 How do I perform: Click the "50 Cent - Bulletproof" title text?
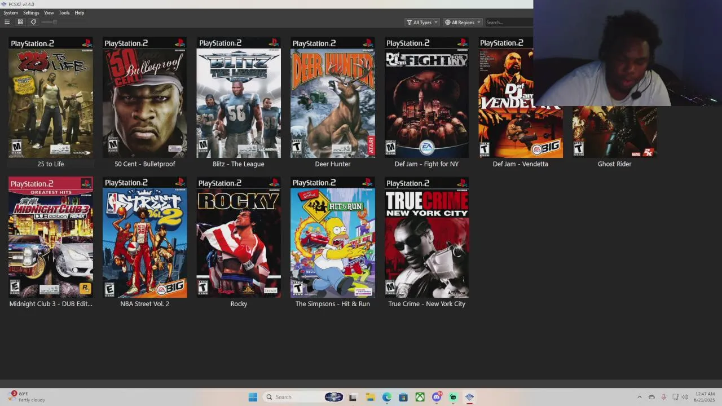click(144, 164)
